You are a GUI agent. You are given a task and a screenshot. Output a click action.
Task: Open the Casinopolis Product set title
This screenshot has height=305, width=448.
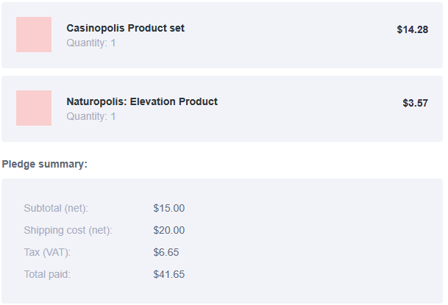coord(126,28)
